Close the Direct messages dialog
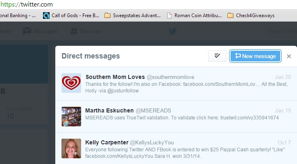The width and height of the screenshot is (297, 164). (289, 56)
